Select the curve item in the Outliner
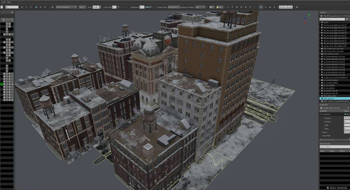350x190 pixels. click(x=326, y=22)
